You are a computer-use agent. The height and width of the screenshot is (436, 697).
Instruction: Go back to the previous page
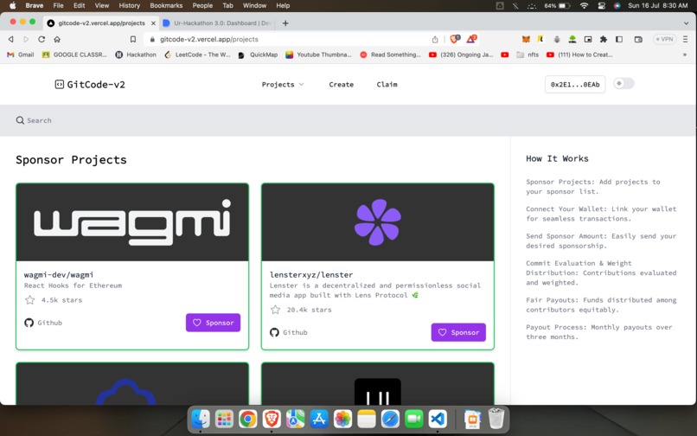pyautogui.click(x=11, y=39)
